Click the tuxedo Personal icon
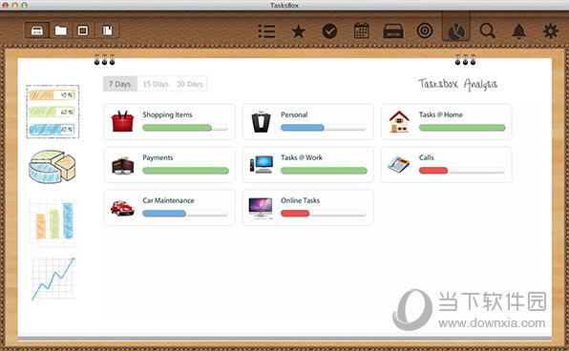Image resolution: width=569 pixels, height=351 pixels. point(261,121)
